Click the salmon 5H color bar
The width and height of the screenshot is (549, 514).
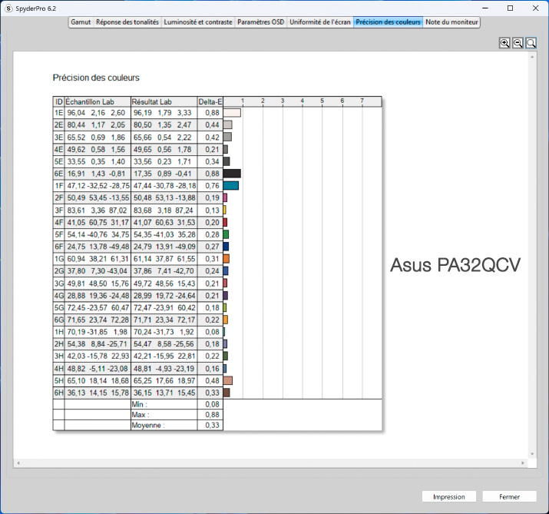[228, 380]
